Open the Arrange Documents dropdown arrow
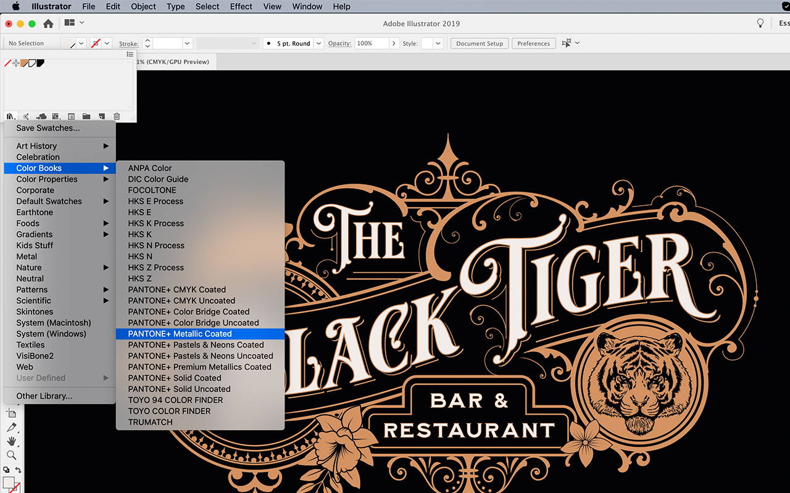This screenshot has height=493, width=790. pos(82,23)
